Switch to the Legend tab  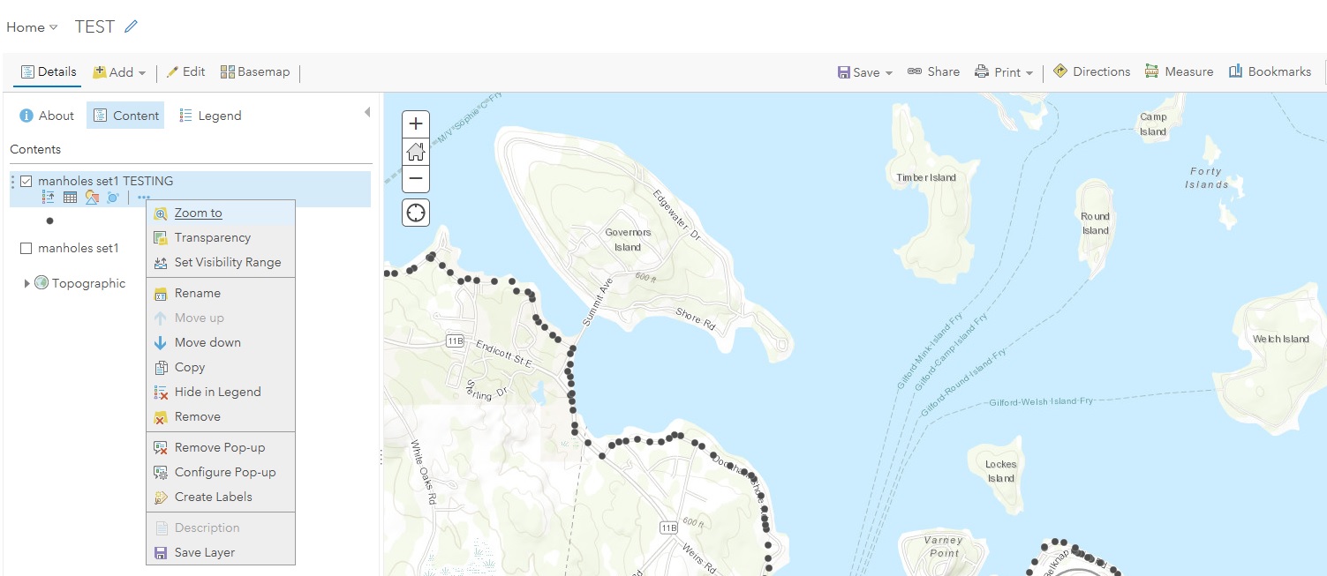pos(210,116)
